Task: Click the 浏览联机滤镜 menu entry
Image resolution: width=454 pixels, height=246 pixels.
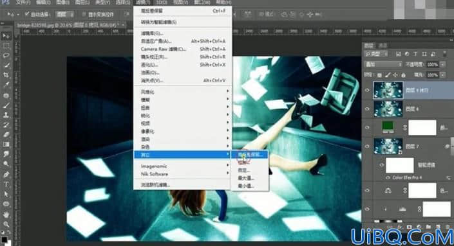Action: click(183, 185)
